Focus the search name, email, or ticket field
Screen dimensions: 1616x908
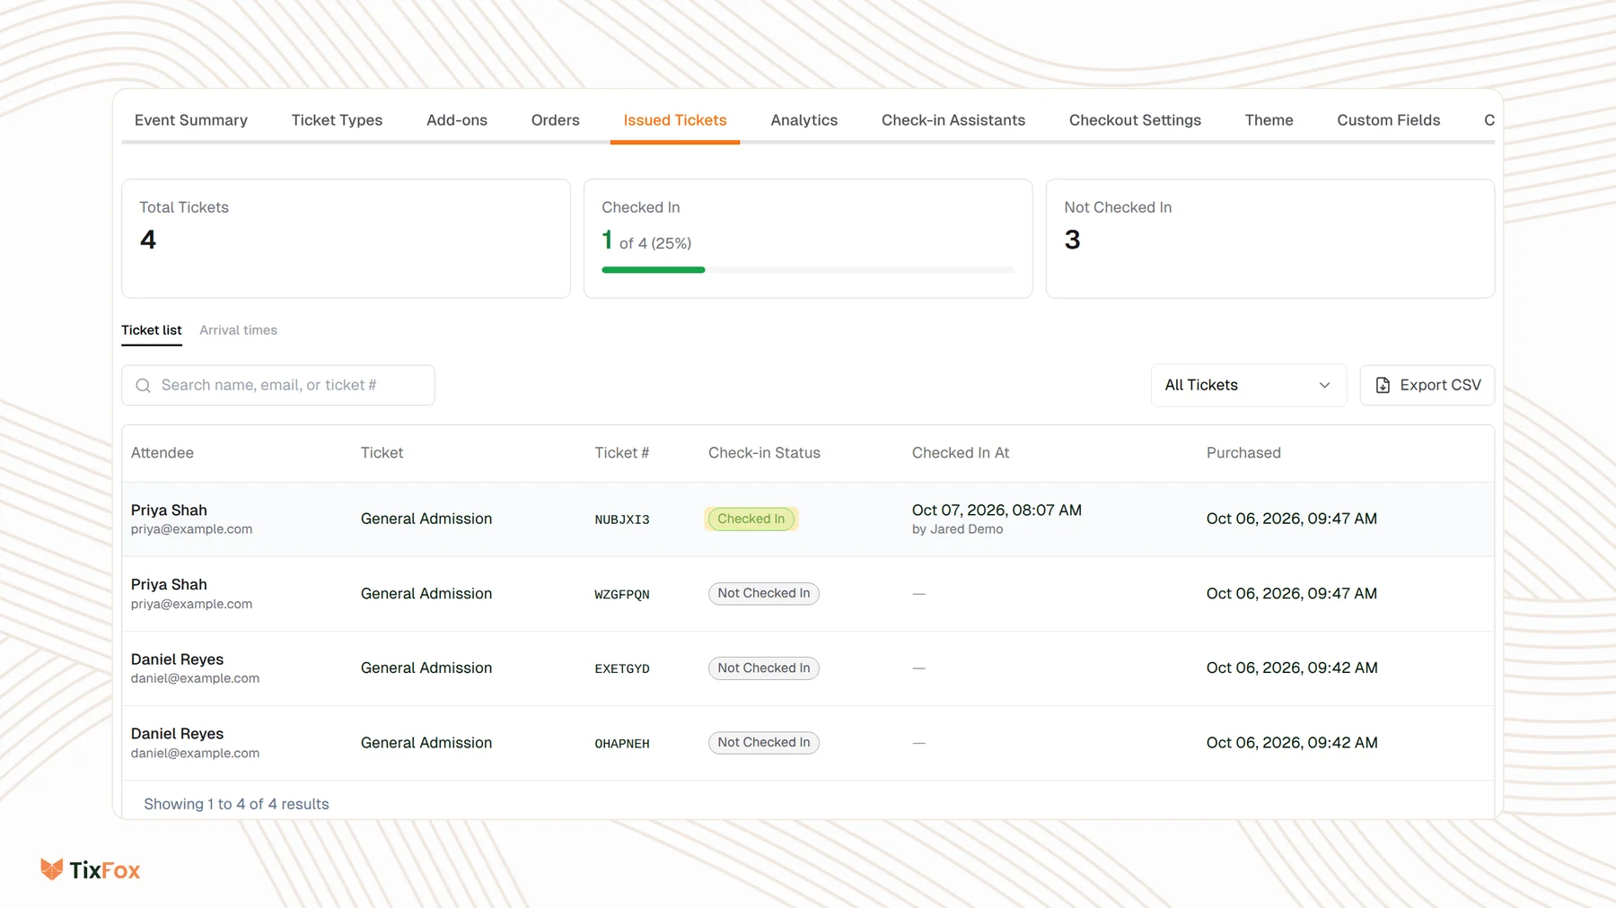278,385
